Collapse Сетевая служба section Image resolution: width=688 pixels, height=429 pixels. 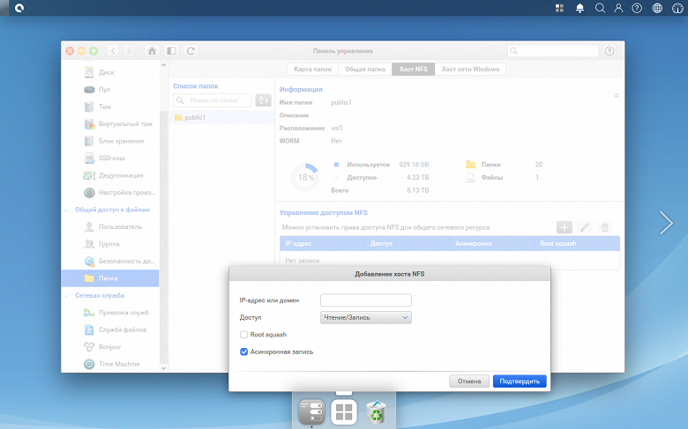tap(67, 296)
